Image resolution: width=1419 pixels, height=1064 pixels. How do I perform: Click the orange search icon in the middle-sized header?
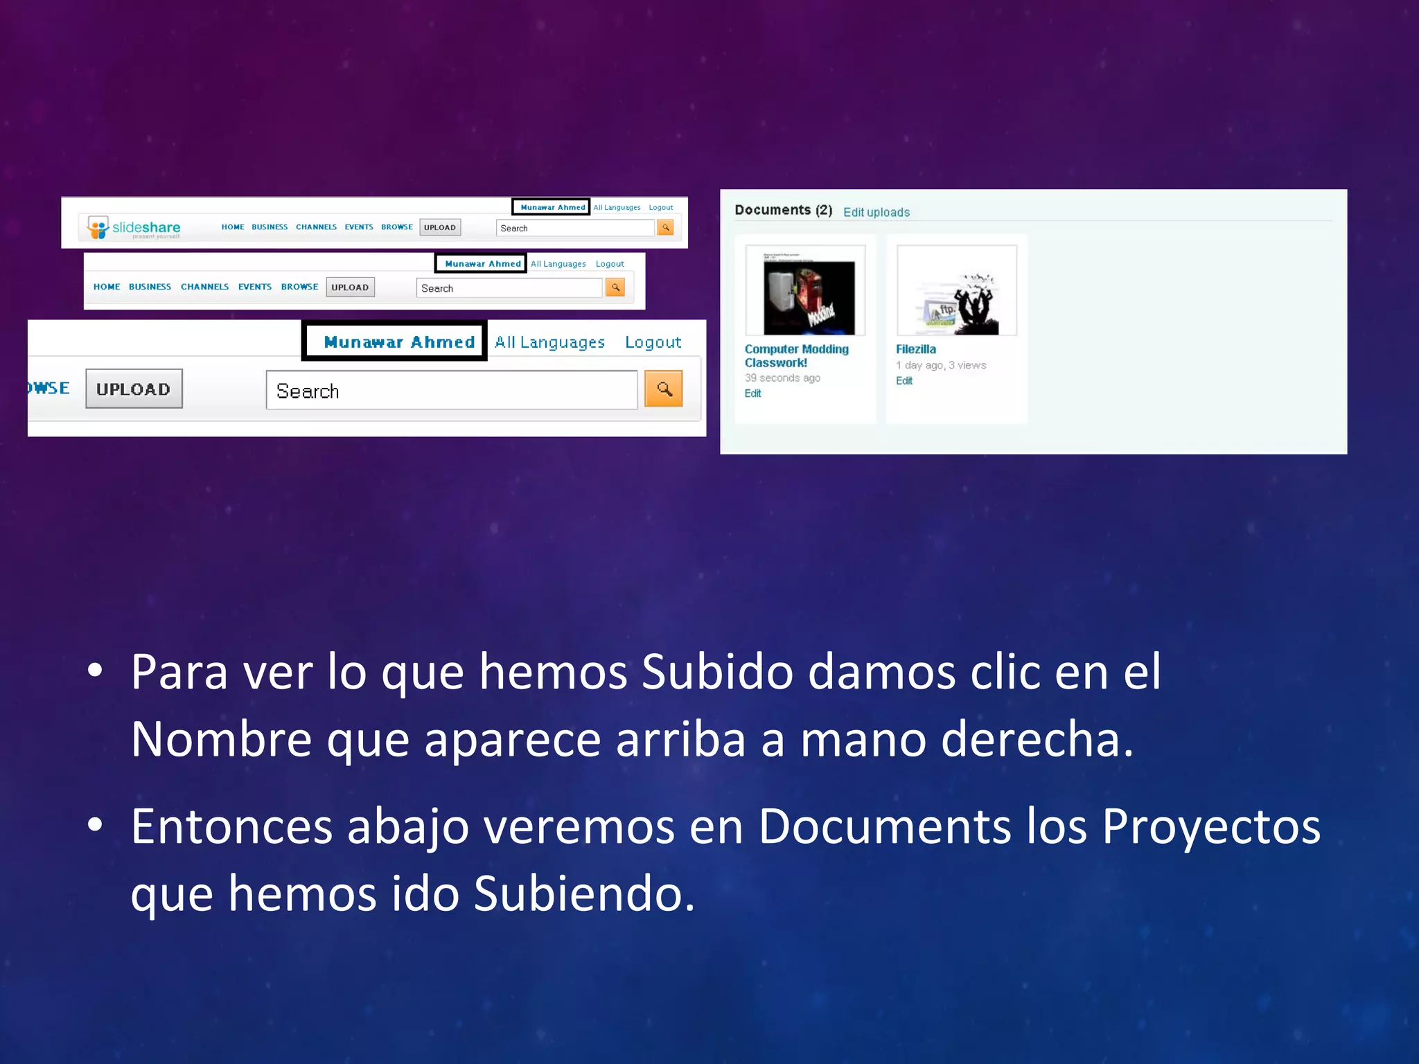point(615,287)
